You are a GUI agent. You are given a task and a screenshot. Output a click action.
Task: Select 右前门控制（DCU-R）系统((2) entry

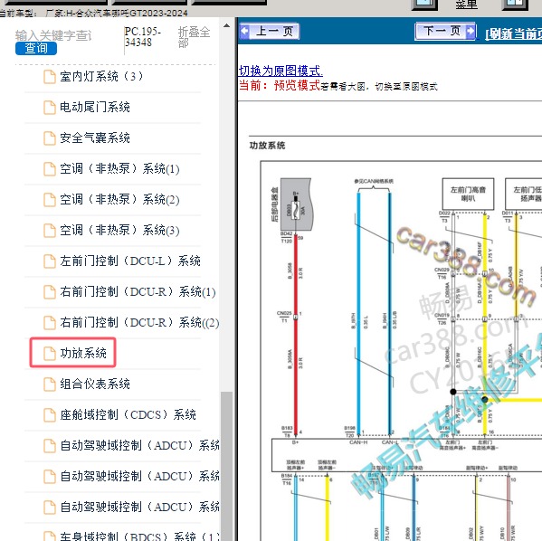(139, 323)
